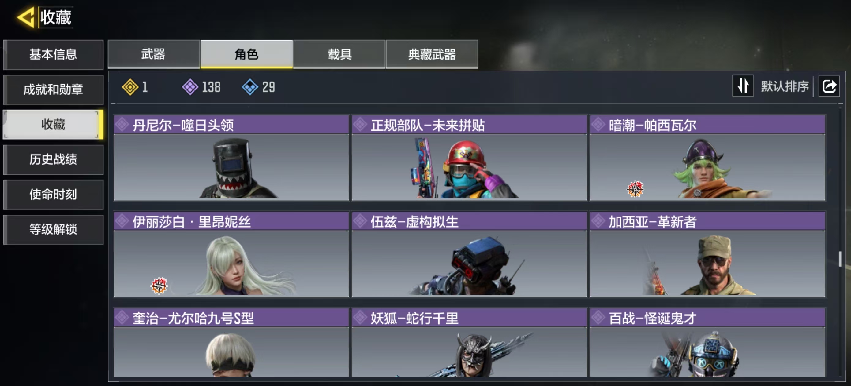
Task: Open the 基本信息 sidebar section
Action: (x=53, y=54)
